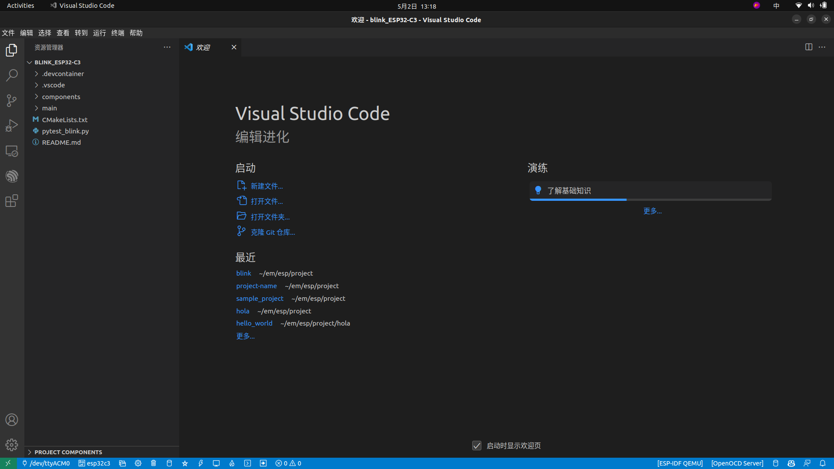Expand the PROJECT COMPONENTS section
Screen dimensions: 834x469
click(x=102, y=452)
